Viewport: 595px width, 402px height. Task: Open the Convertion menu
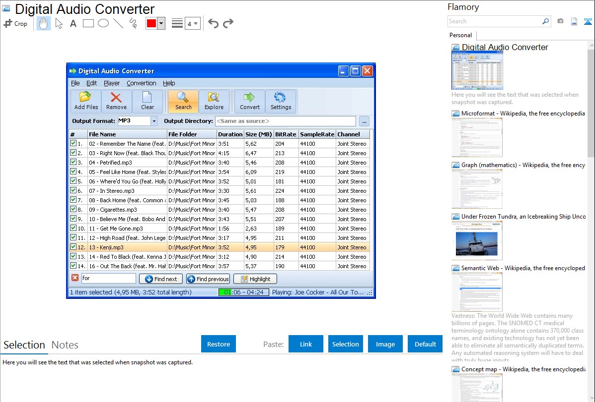click(141, 83)
